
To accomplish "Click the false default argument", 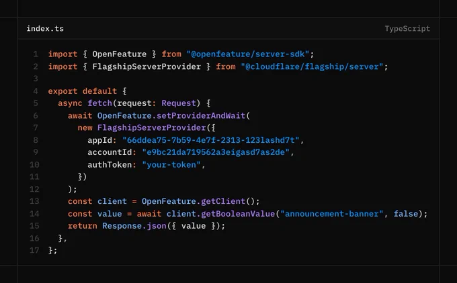I will [406, 214].
